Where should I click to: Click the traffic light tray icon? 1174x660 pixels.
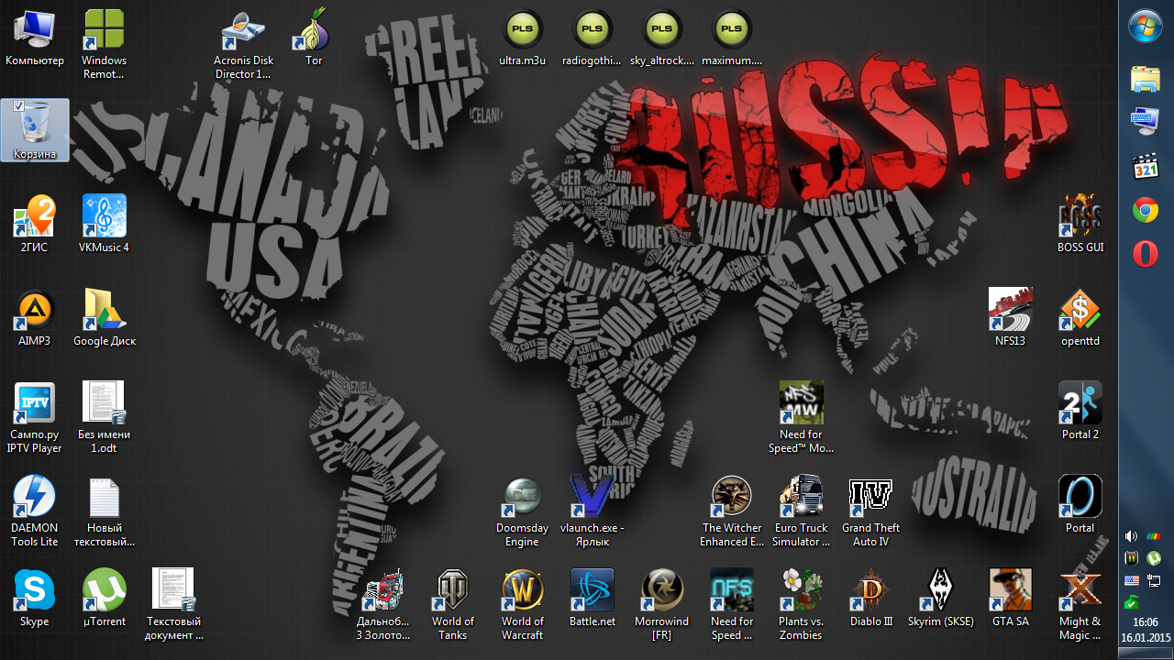pos(1132,557)
